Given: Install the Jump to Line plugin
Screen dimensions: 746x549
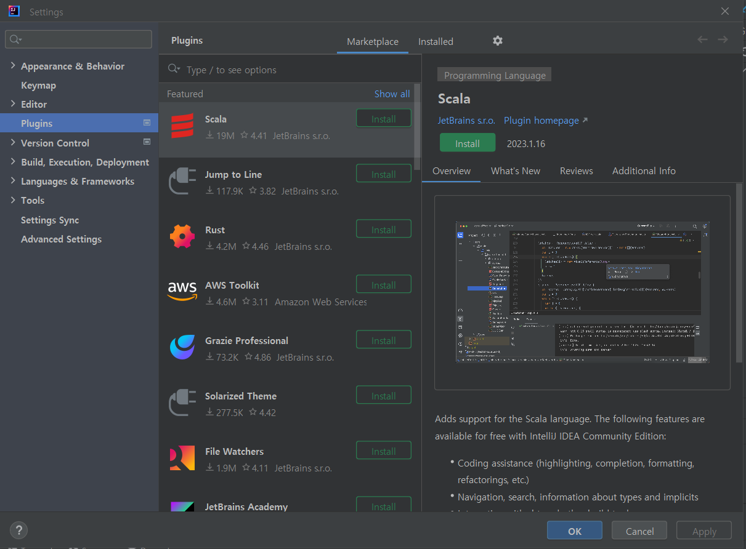Looking at the screenshot, I should pos(384,174).
